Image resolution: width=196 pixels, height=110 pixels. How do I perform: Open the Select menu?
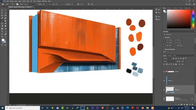click(x=24, y=1)
